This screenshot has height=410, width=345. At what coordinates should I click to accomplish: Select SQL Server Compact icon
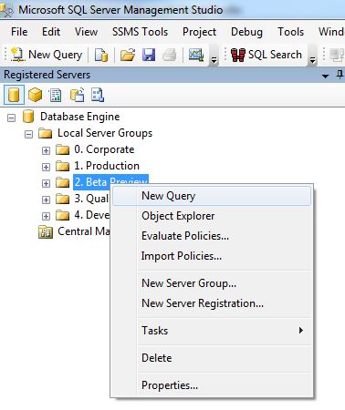point(77,95)
